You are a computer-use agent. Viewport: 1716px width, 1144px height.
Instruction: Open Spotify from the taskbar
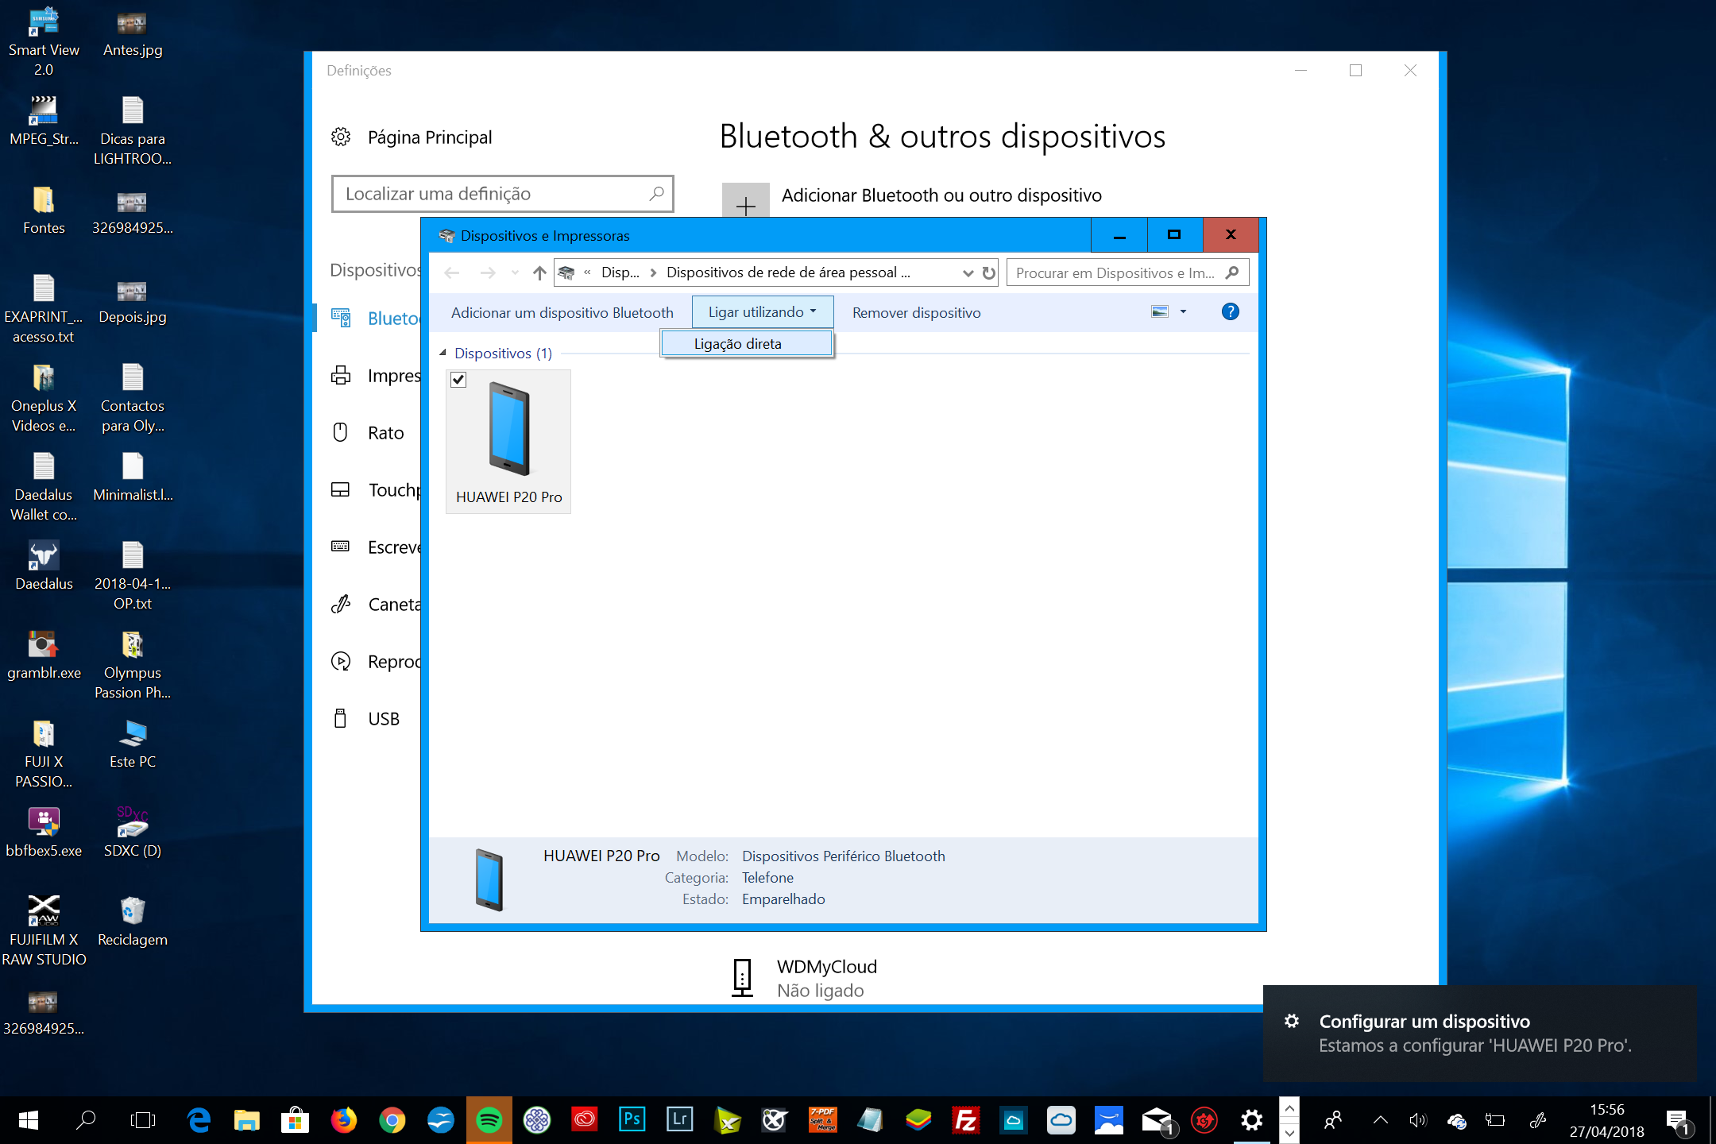point(489,1120)
